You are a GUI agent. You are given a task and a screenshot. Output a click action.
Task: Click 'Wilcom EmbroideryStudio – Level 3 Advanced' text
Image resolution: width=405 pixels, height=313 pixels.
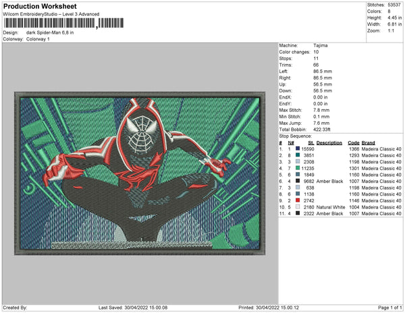[x=51, y=14]
